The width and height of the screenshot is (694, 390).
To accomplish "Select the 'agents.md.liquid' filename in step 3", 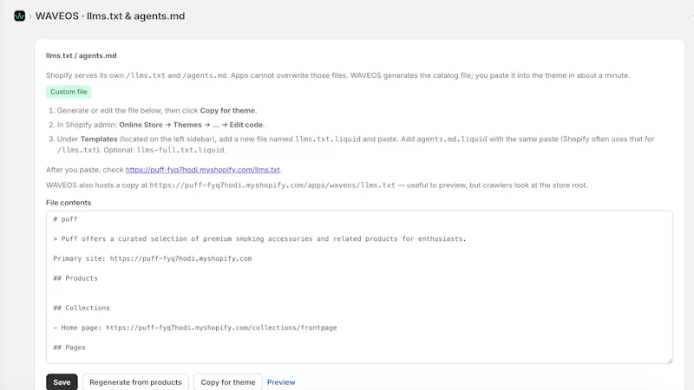I will click(452, 139).
